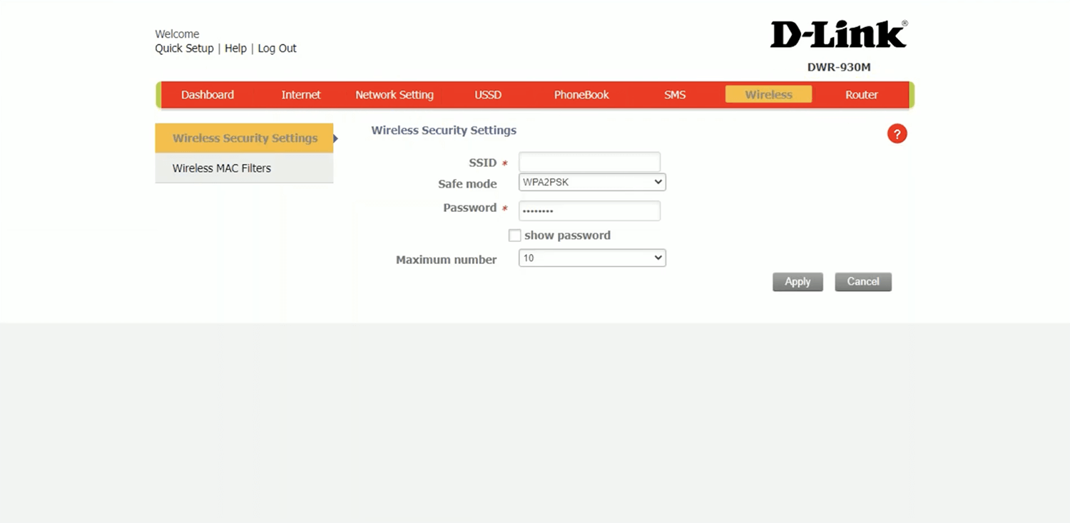Image resolution: width=1070 pixels, height=523 pixels.
Task: Expand the Maximum number dropdown
Action: click(591, 258)
